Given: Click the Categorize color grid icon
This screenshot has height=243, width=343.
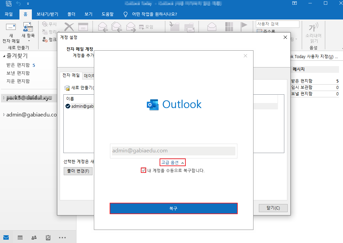Looking at the screenshot, I should [x=229, y=27].
